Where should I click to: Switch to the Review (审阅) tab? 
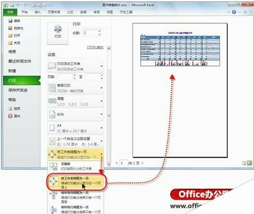pyautogui.click(x=97, y=12)
